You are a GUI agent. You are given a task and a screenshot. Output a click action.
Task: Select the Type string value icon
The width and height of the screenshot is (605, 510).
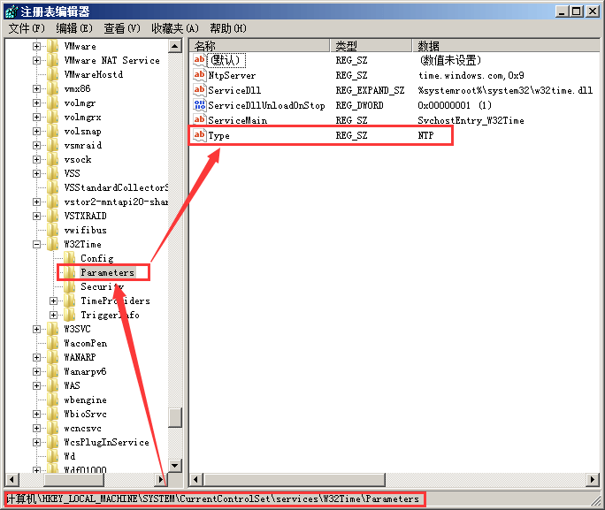coord(199,135)
